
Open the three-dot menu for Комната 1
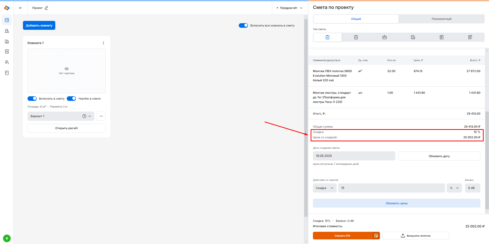103,43
